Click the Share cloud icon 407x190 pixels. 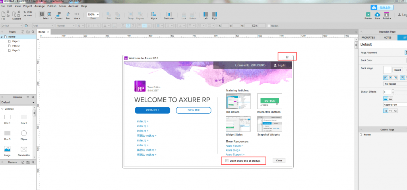(377, 15)
